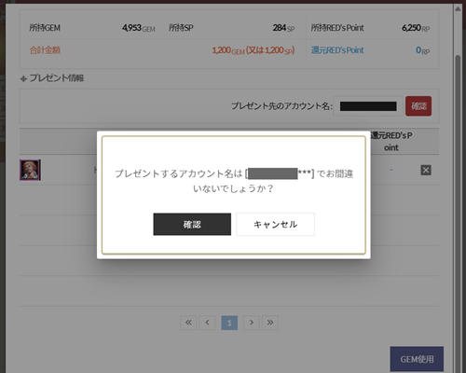This screenshot has height=373, width=466.
Task: Click the dialog's プレゼントするアカウント名は confirmation message
Action: (x=234, y=181)
